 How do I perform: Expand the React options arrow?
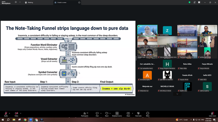point(110,113)
